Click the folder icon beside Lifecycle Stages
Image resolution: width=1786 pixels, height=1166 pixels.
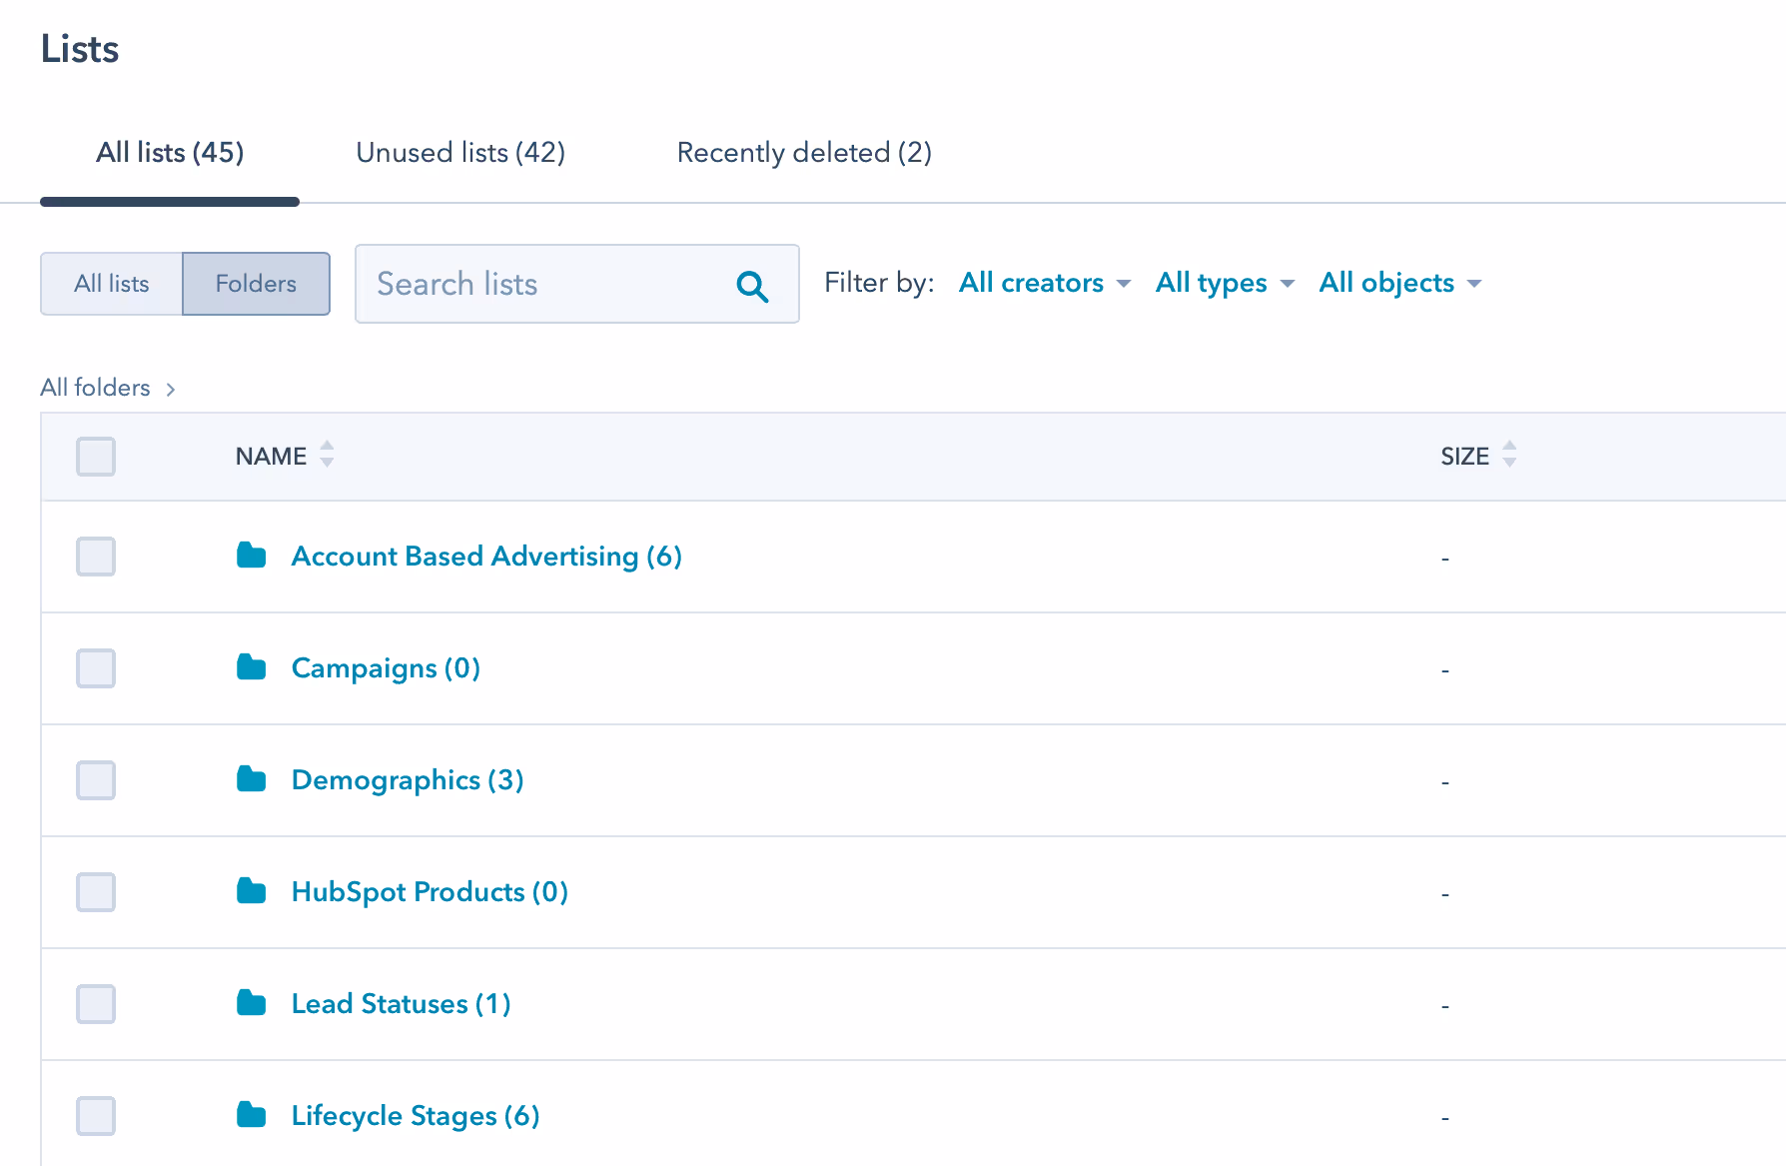click(x=251, y=1115)
